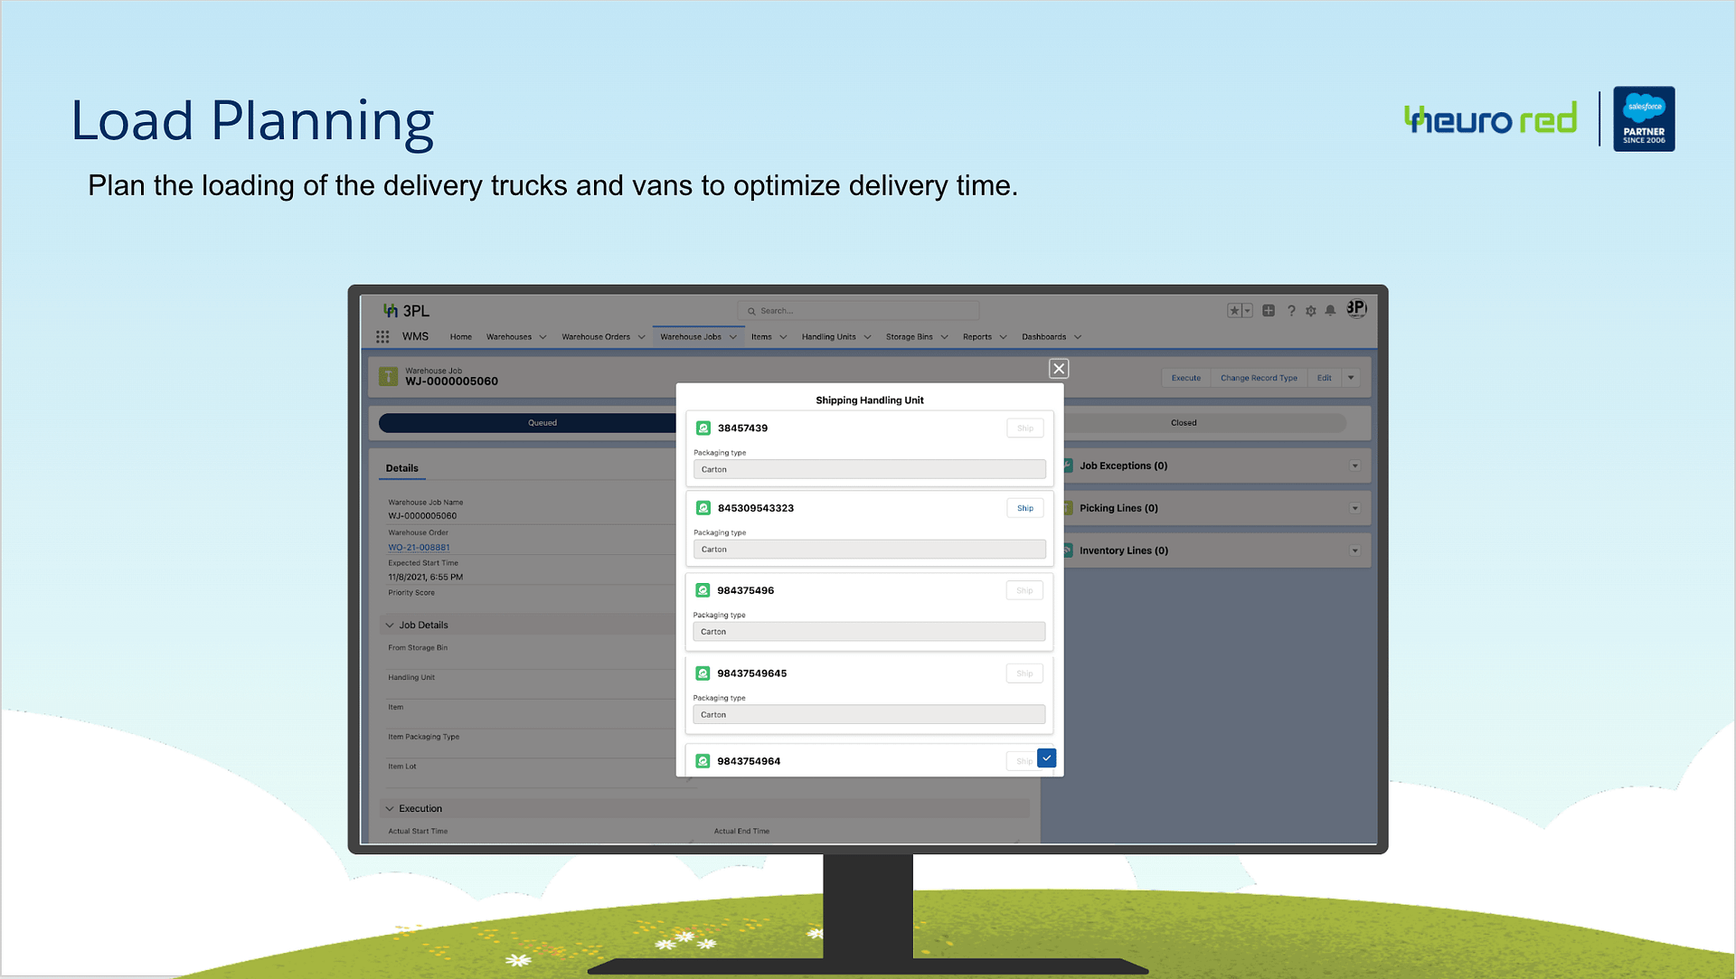Collapse the Job Details section
Image resolution: width=1736 pixels, height=979 pixels.
[x=390, y=625]
